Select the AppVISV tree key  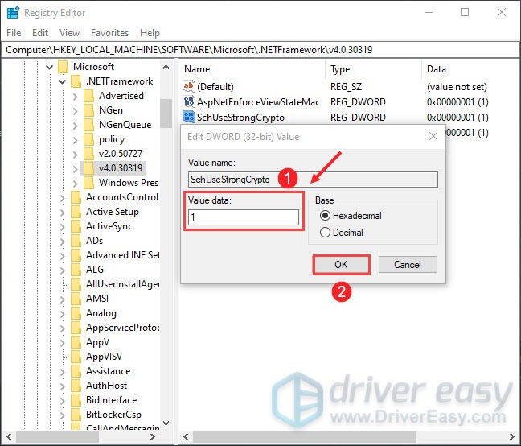(x=104, y=357)
